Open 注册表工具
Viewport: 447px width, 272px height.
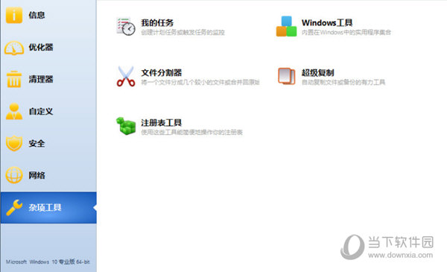tap(162, 123)
